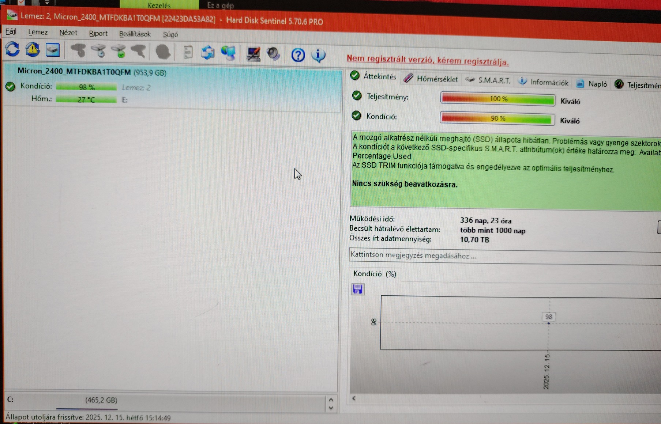This screenshot has width=661, height=424.
Task: Switch to the Információk tab
Action: pyautogui.click(x=544, y=82)
